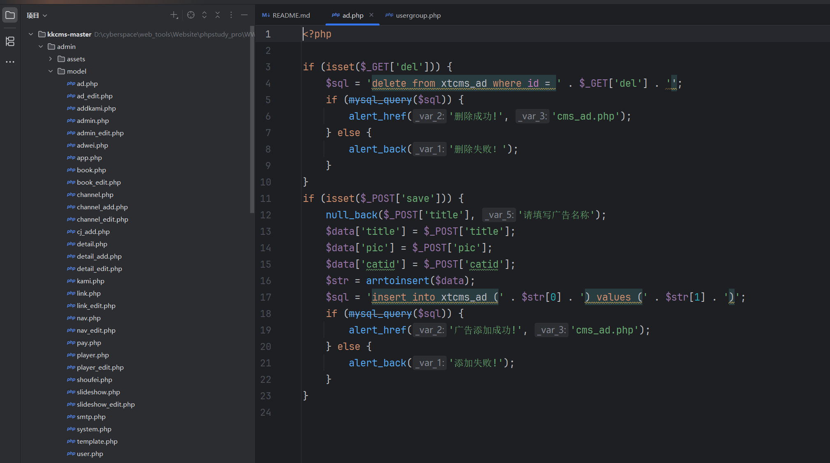Open the 项目 view dropdown

pos(37,16)
